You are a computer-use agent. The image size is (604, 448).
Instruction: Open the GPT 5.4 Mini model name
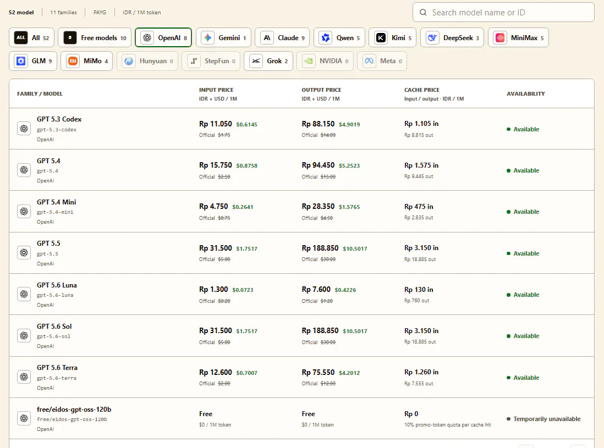(56, 202)
